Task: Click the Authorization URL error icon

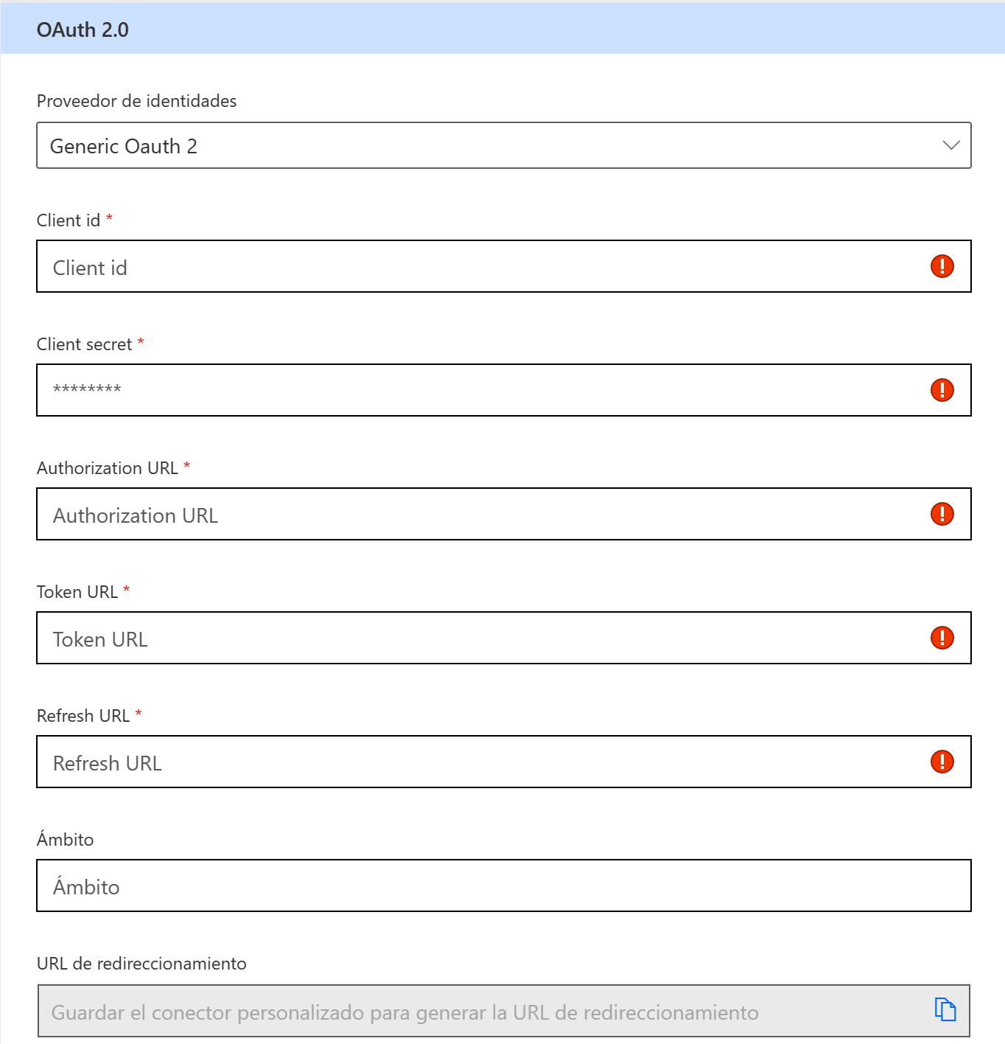Action: 942,514
